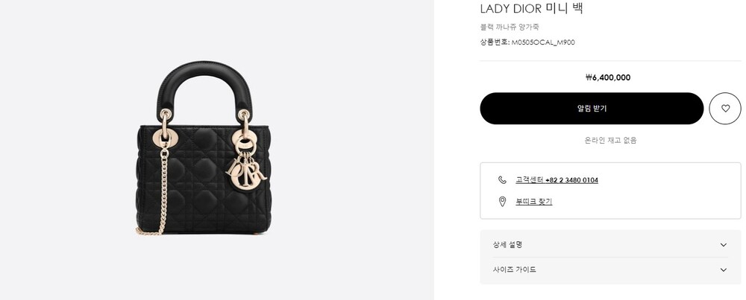Click the black 알림 받기 button
Screen dimensions: 746x300
pos(592,108)
